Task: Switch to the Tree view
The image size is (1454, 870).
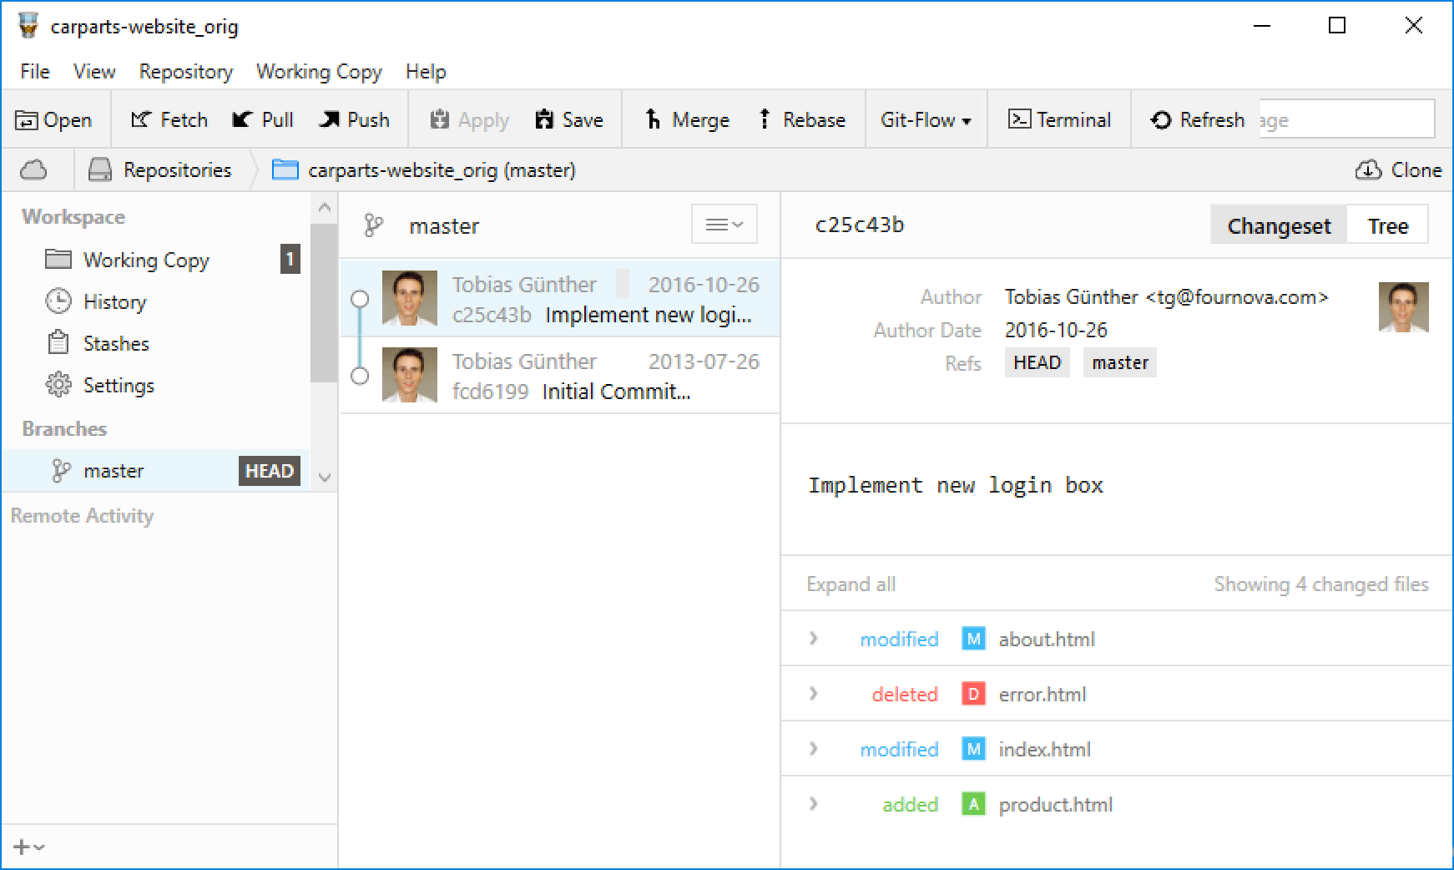Action: pyautogui.click(x=1387, y=226)
